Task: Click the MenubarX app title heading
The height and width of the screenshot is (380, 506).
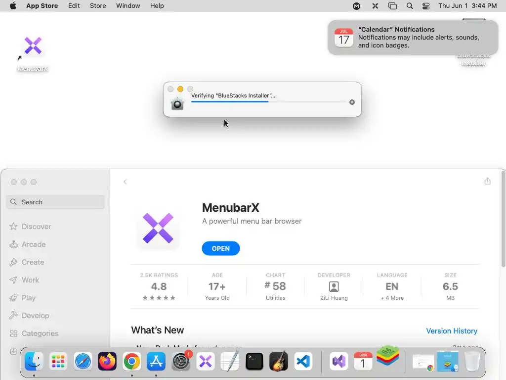Action: tap(230, 208)
